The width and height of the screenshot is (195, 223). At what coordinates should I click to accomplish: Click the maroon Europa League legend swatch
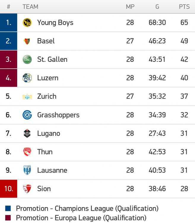click(8, 218)
